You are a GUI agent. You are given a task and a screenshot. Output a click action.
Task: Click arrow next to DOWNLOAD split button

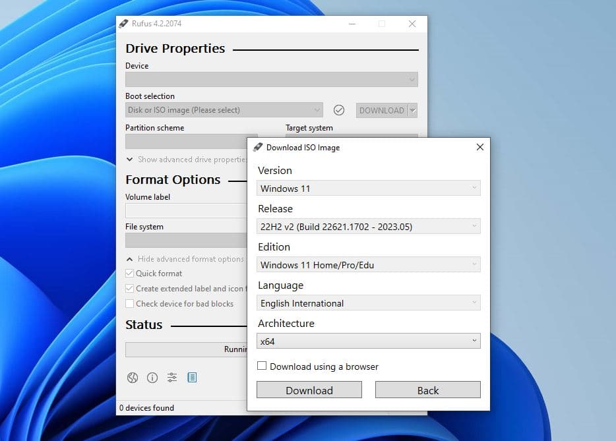(413, 110)
